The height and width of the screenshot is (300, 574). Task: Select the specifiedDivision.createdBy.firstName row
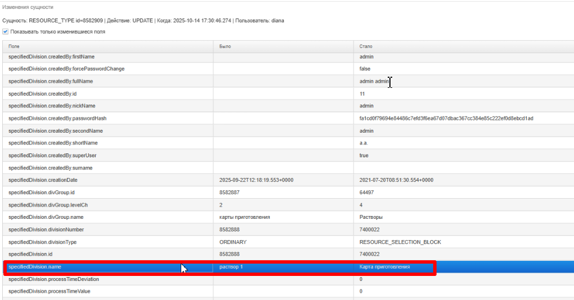pos(288,57)
